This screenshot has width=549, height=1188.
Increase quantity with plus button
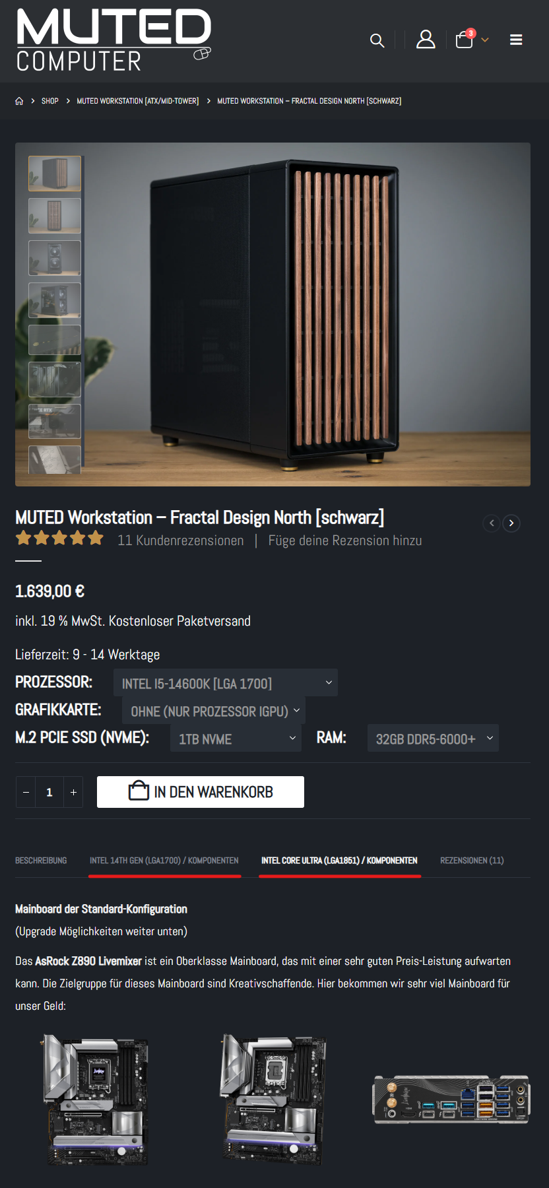[x=73, y=792]
